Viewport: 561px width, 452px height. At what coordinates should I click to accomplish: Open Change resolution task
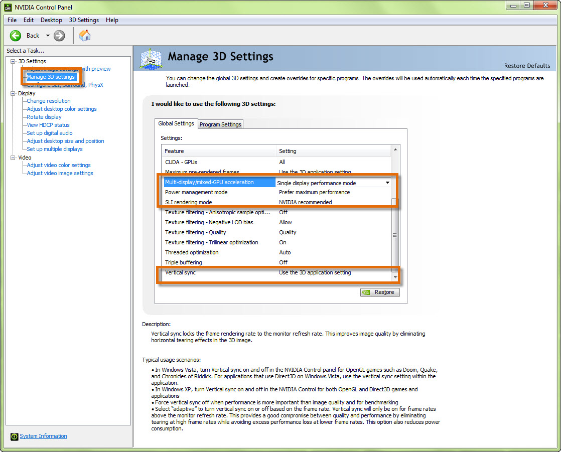click(x=49, y=101)
